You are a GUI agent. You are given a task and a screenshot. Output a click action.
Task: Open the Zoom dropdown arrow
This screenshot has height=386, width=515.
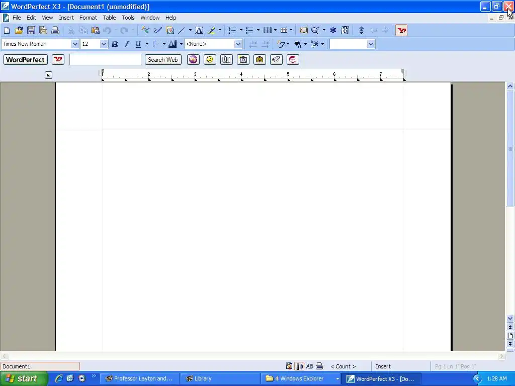tap(324, 31)
